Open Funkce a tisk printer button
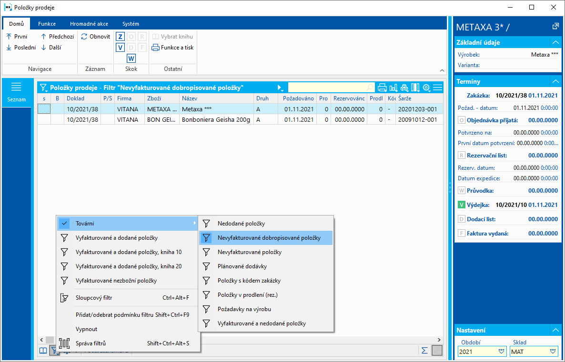The width and height of the screenshot is (565, 362). (172, 47)
